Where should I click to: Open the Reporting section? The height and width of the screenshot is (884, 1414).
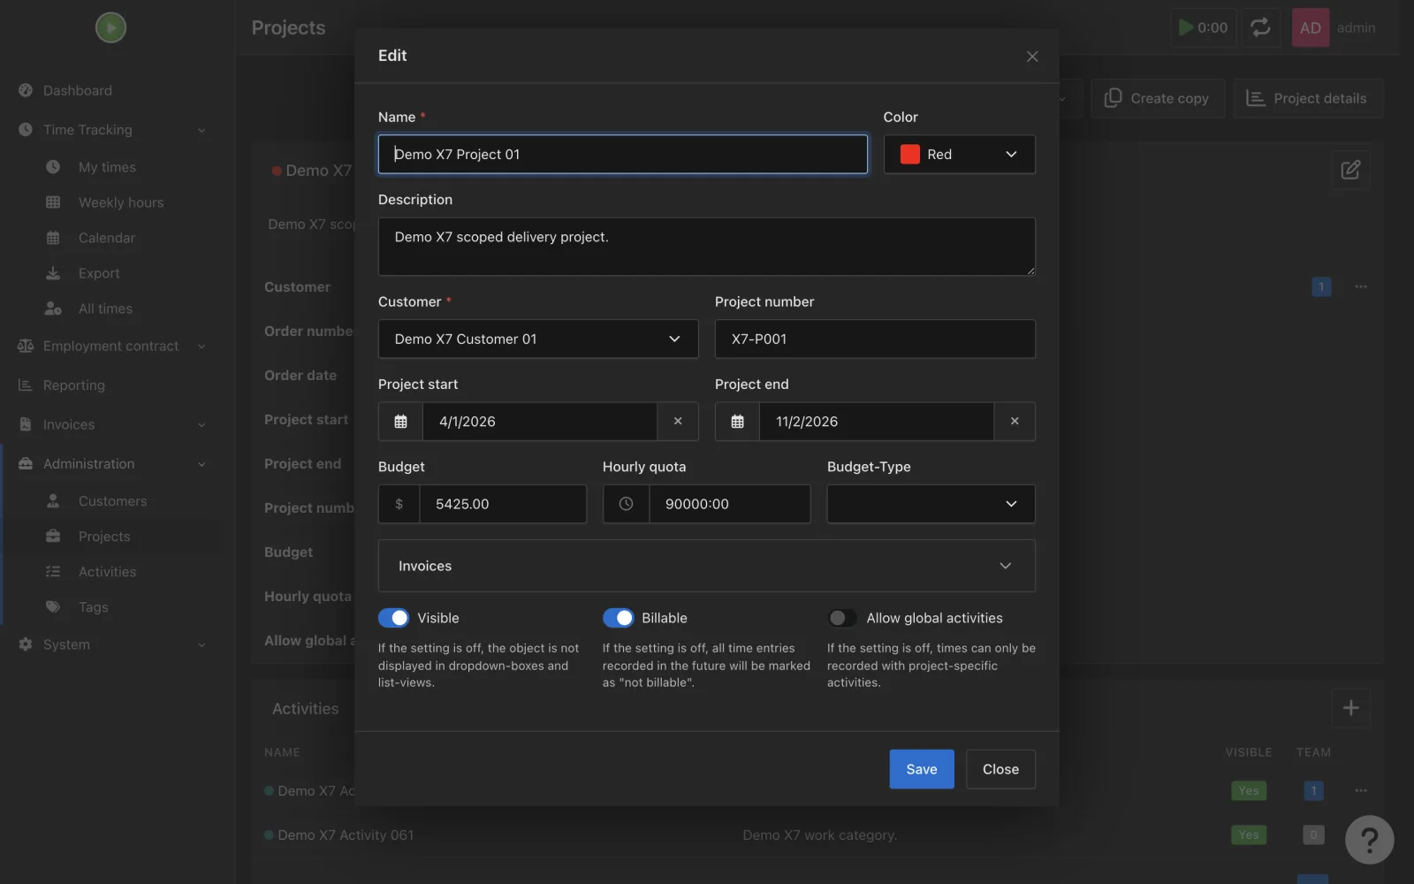coord(73,385)
